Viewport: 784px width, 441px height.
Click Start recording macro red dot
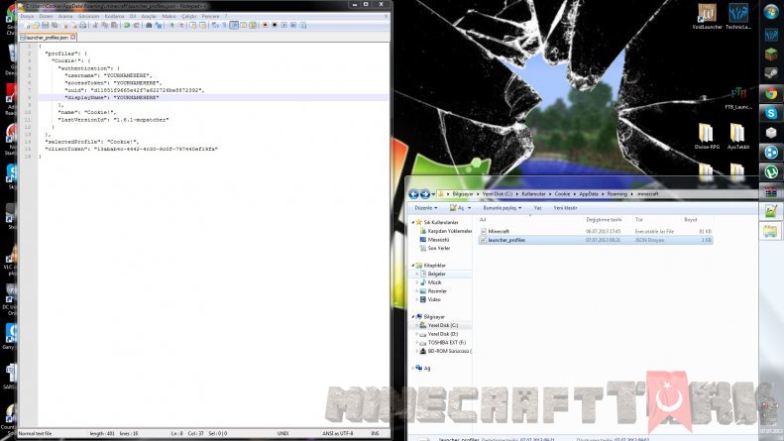[265, 25]
